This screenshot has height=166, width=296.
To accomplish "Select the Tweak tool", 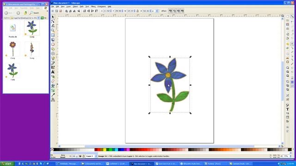I will (x=53, y=26).
